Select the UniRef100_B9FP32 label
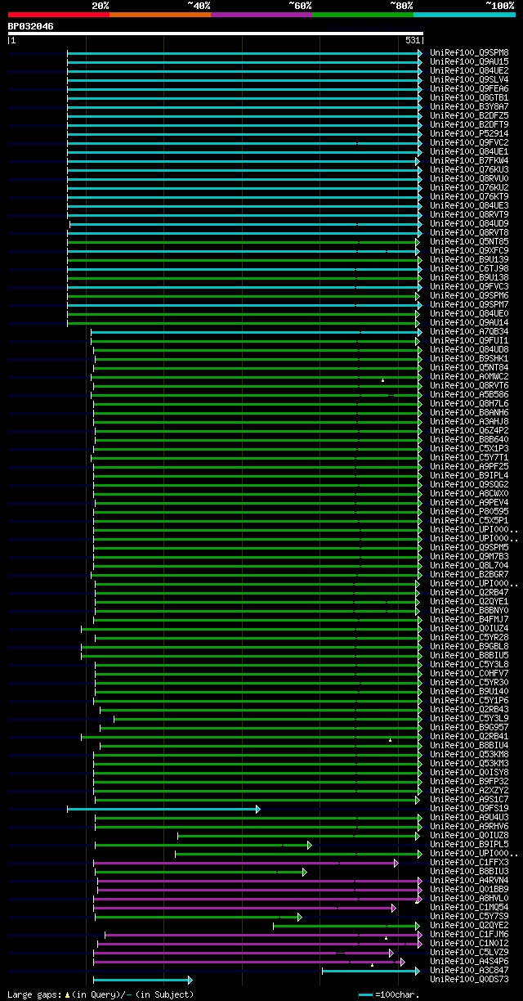Image resolution: width=523 pixels, height=1001 pixels. 470,781
